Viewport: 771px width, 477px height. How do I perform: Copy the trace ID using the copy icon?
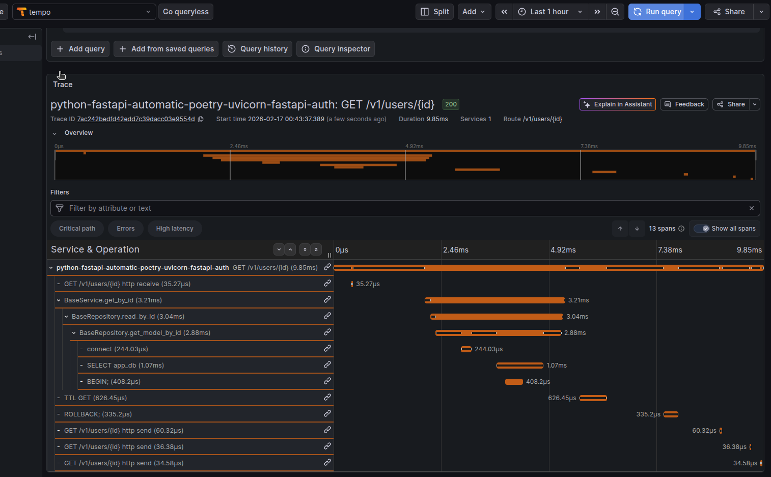tap(201, 119)
